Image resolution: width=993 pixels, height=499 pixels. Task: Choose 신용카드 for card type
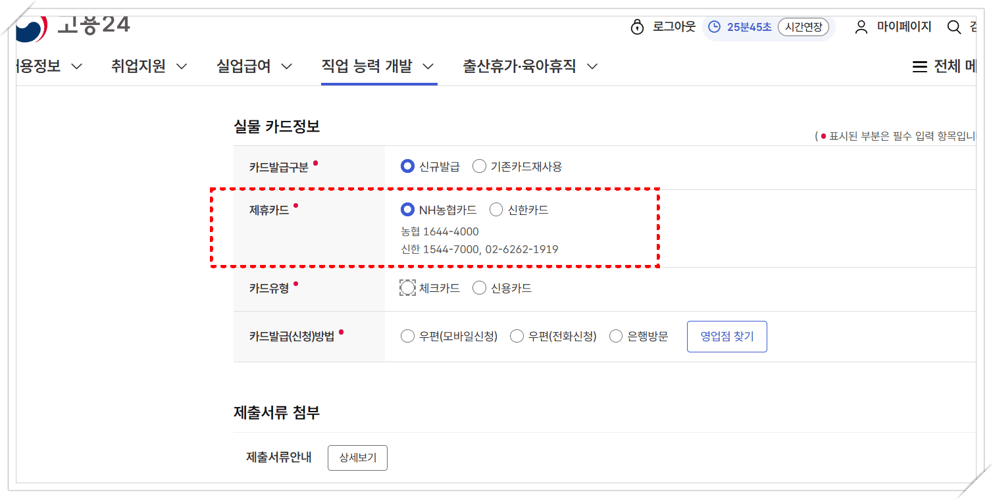pos(479,287)
